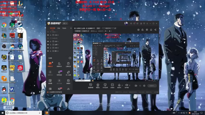Click the record video icon beside settings
The image size is (205, 115).
pyautogui.click(x=136, y=86)
